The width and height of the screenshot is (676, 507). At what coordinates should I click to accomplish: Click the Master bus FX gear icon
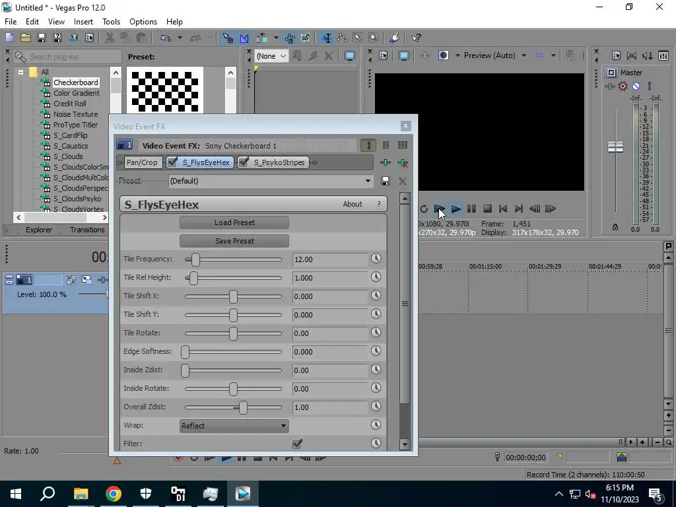(623, 86)
